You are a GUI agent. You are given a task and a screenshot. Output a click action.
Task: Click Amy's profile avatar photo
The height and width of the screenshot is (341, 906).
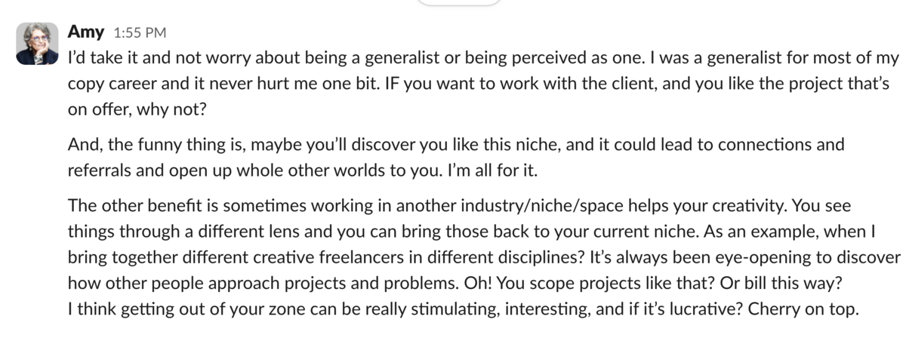pyautogui.click(x=37, y=43)
